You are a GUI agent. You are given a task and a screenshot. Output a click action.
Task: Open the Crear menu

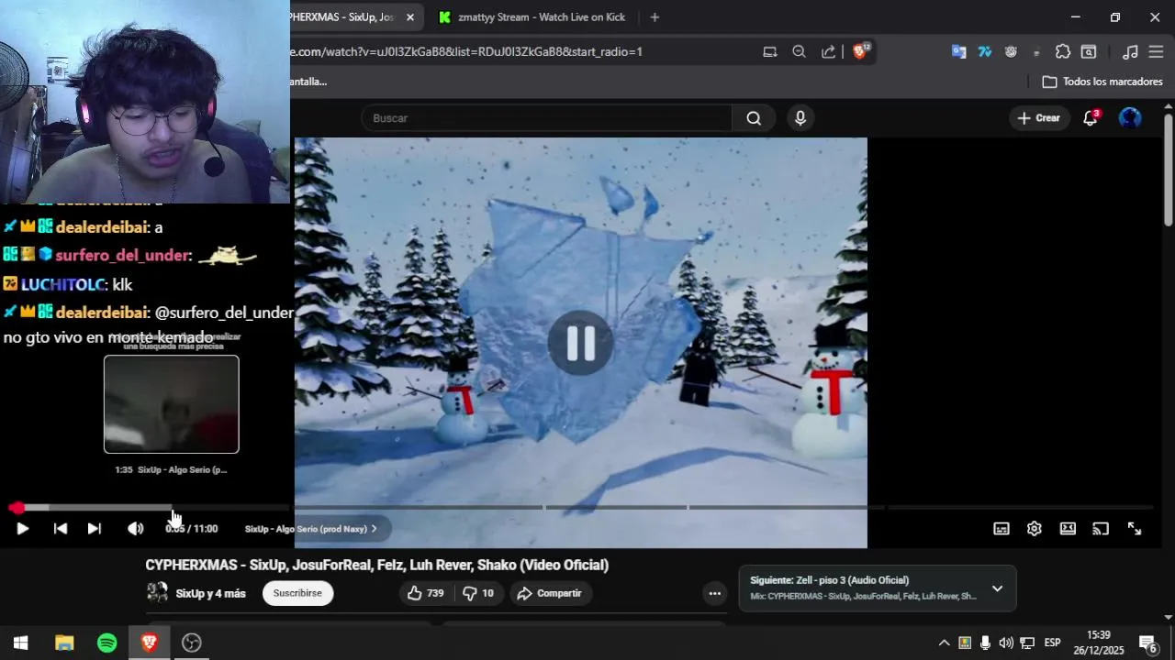click(x=1038, y=118)
